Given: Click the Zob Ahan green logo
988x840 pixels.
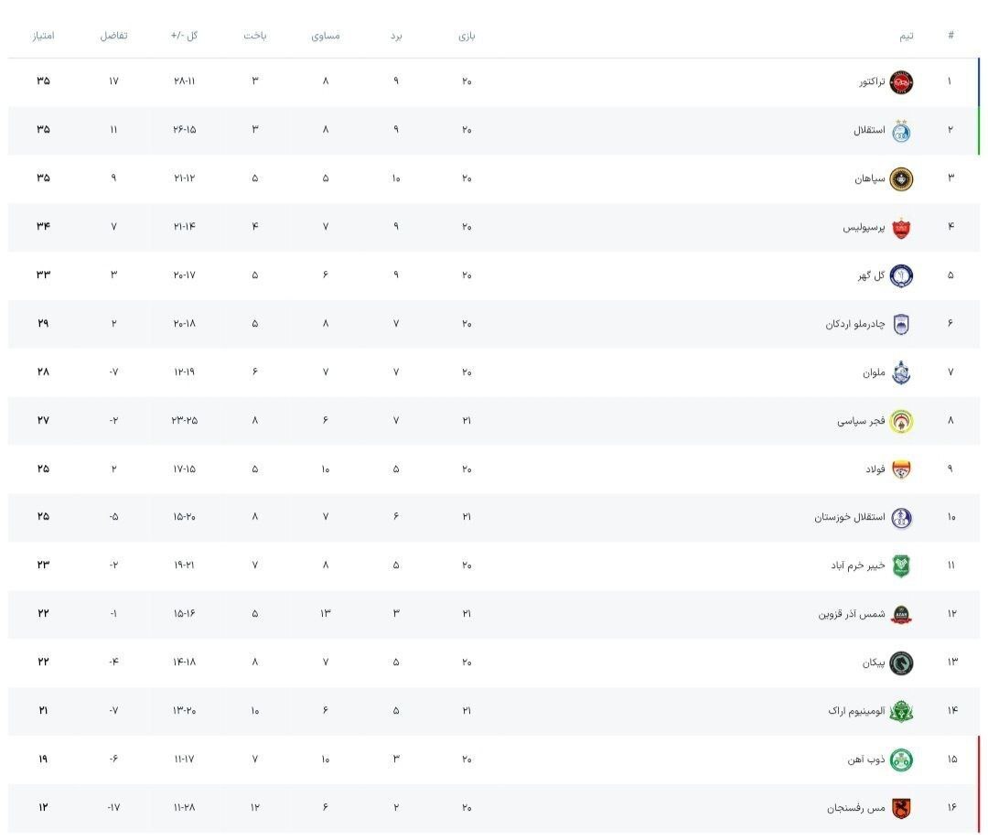Looking at the screenshot, I should tap(901, 759).
